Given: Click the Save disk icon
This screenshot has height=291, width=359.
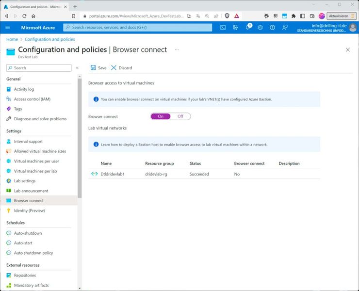Looking at the screenshot, I should point(93,67).
